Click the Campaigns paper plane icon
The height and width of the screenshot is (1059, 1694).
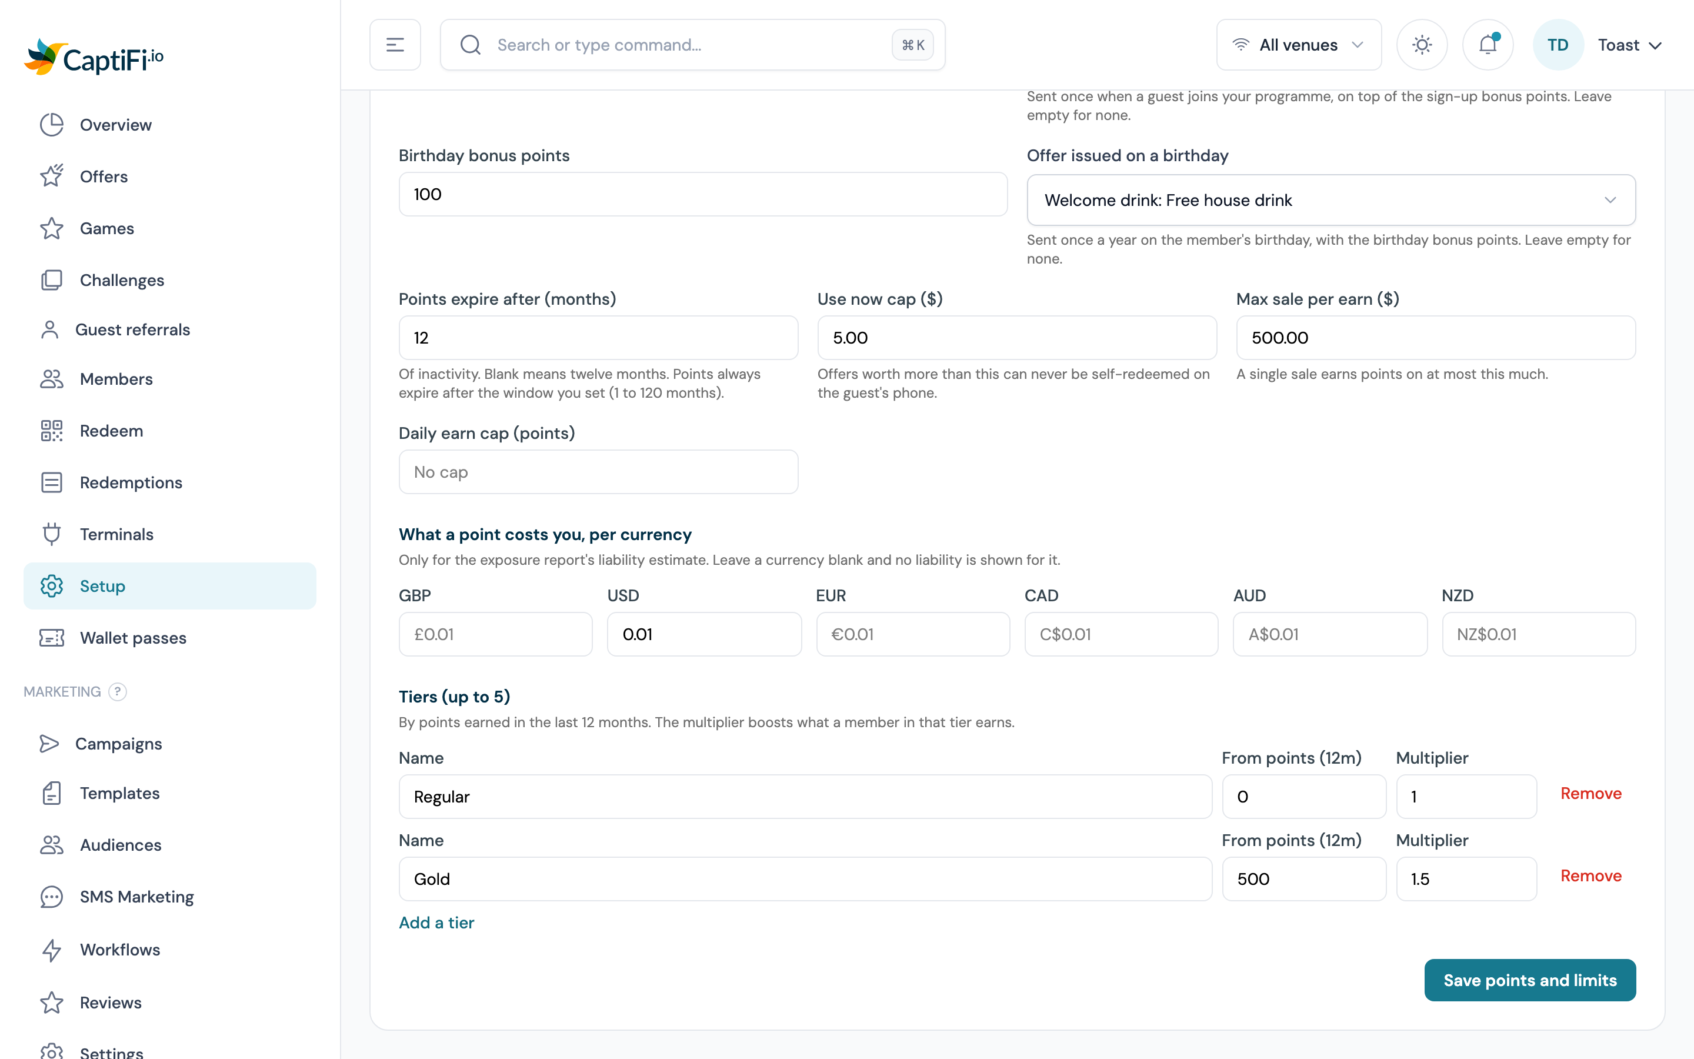click(x=49, y=744)
